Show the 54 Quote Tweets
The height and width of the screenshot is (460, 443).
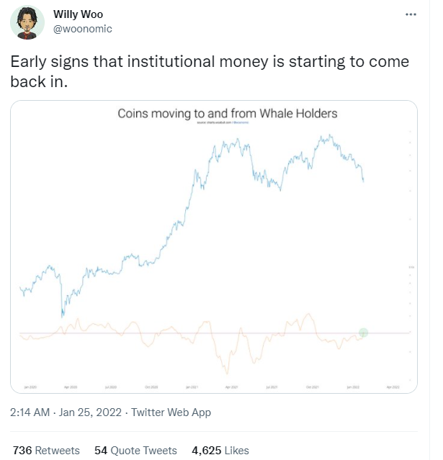[135, 451]
